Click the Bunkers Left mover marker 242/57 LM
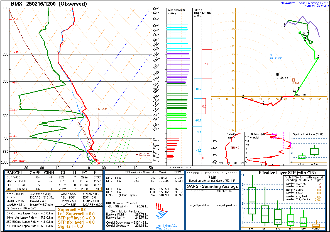The height and width of the screenshot is (232, 330). pyautogui.click(x=277, y=74)
